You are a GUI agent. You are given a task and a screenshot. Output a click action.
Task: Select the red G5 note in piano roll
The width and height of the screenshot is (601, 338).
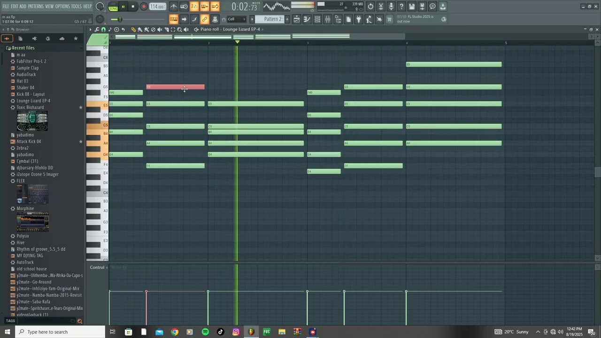pyautogui.click(x=175, y=87)
